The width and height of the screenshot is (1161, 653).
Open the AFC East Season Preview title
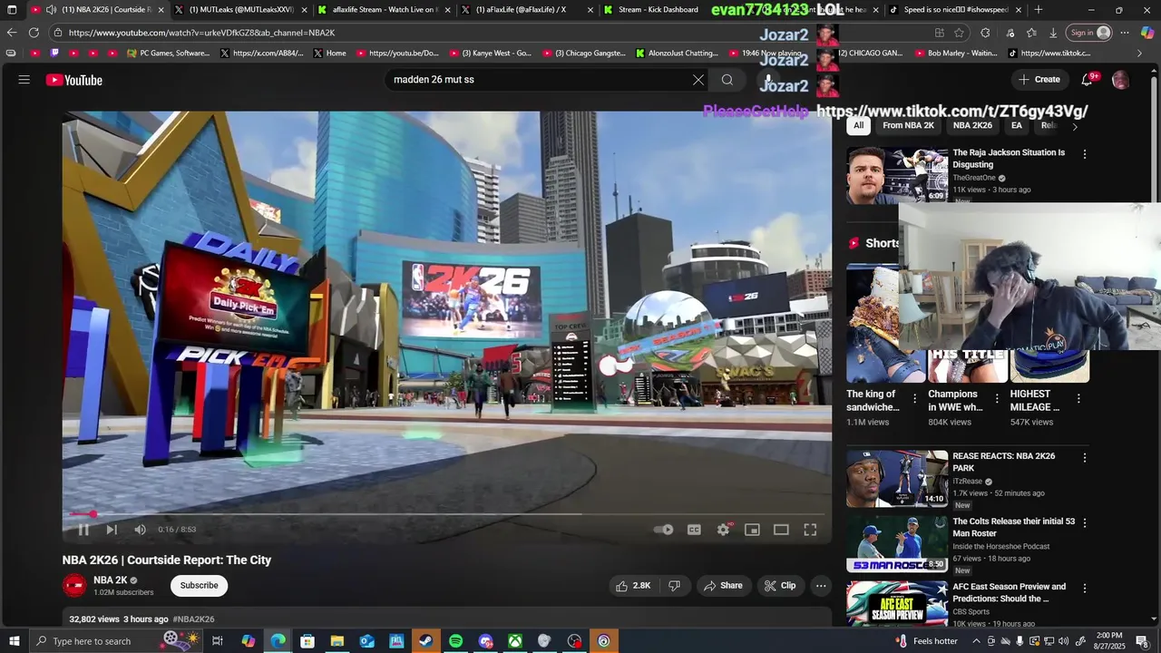coord(1009,593)
